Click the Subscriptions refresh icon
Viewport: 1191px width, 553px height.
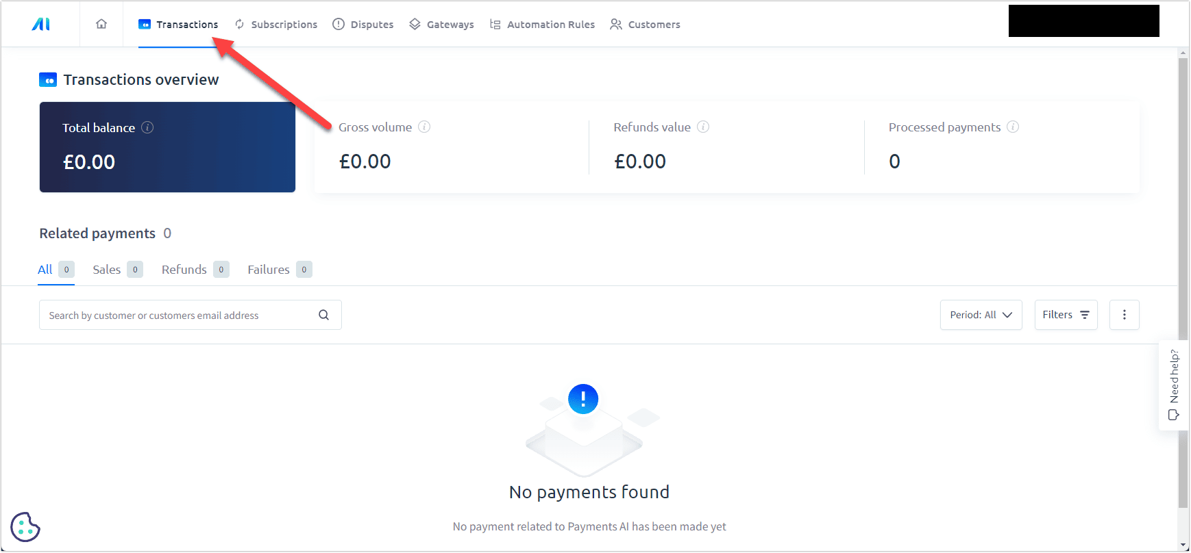point(238,24)
